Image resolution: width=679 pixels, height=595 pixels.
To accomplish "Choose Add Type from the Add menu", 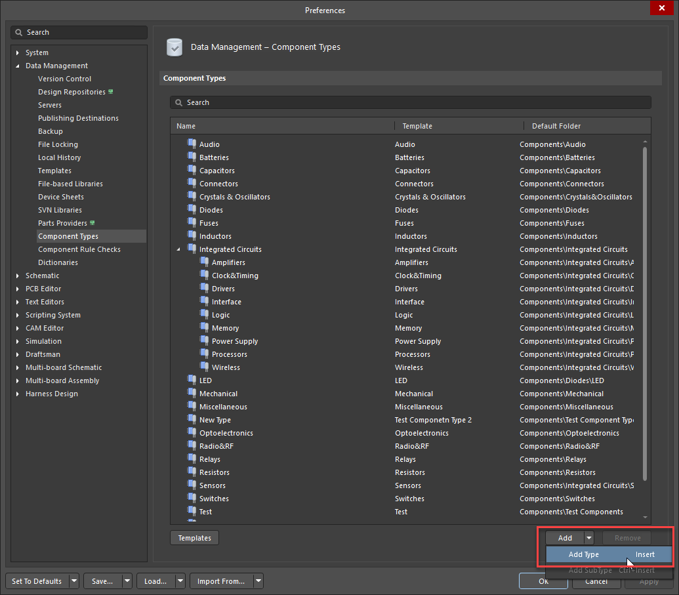I will tap(609, 554).
